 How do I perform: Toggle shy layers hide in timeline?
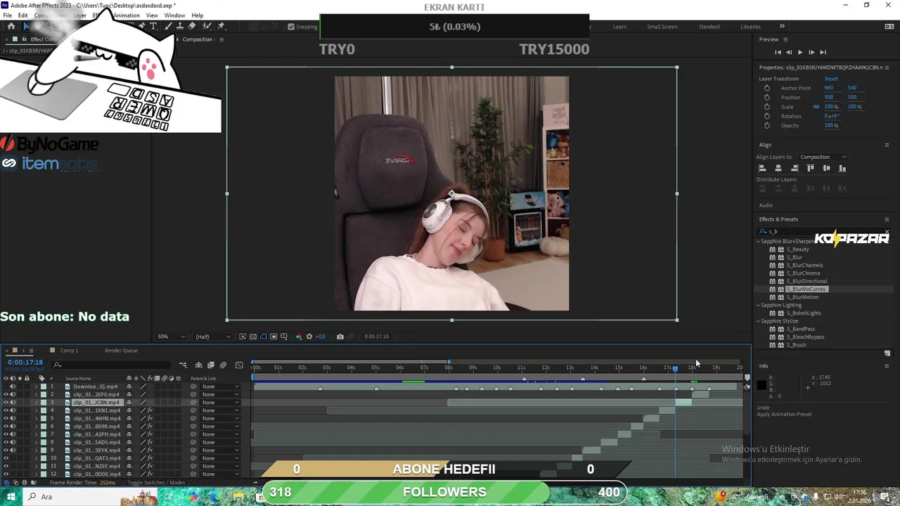coord(198,365)
